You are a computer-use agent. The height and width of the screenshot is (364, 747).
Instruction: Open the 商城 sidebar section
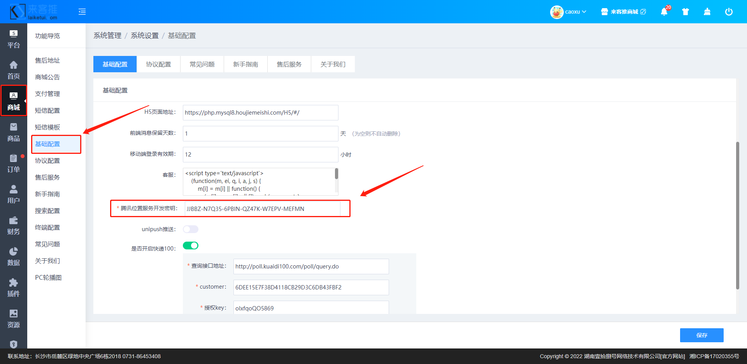tap(14, 101)
